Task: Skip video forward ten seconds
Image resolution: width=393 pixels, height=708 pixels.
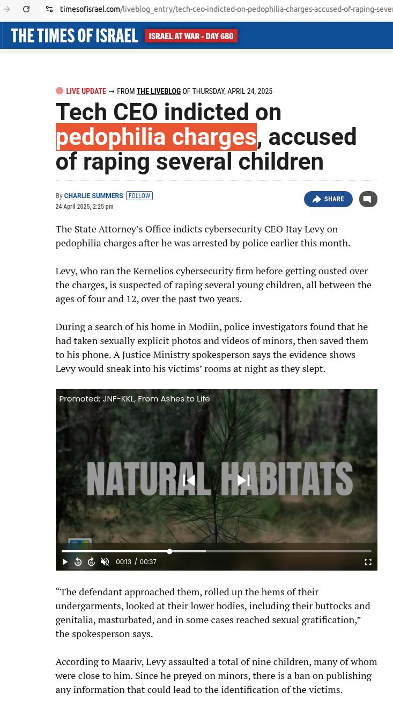Action: 92,561
